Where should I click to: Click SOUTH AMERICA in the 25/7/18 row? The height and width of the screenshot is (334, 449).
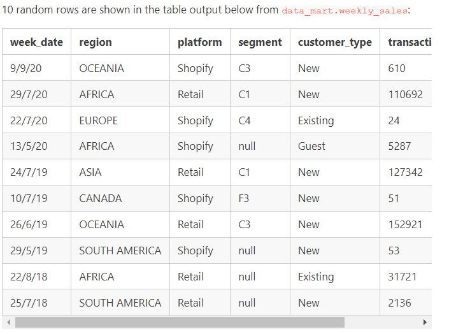point(120,303)
